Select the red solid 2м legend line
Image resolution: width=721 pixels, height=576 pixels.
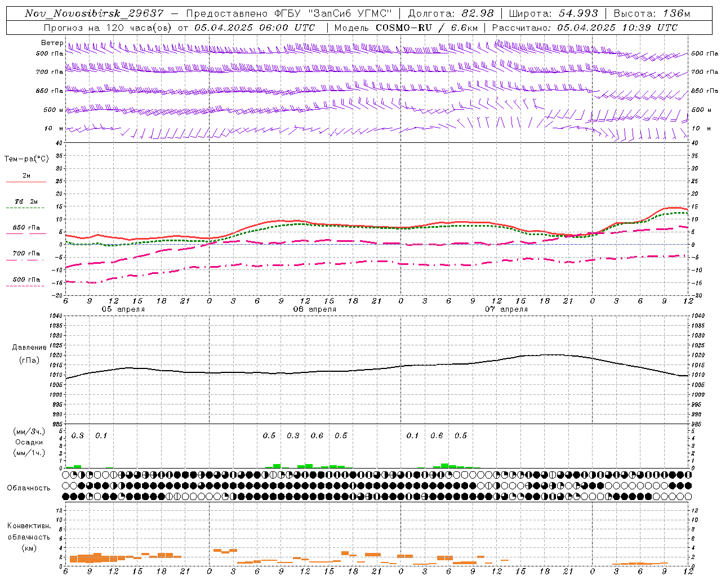[x=26, y=182]
